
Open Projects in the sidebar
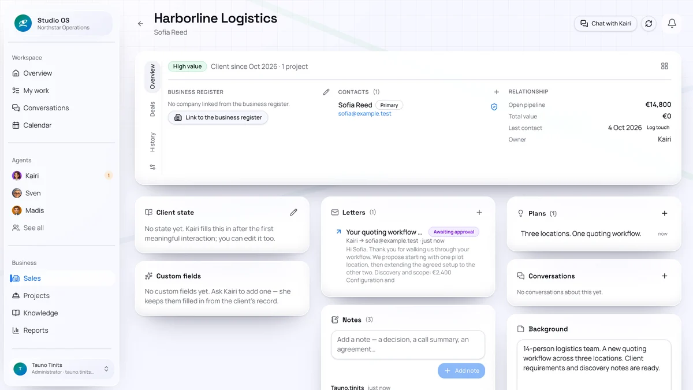[62, 296]
